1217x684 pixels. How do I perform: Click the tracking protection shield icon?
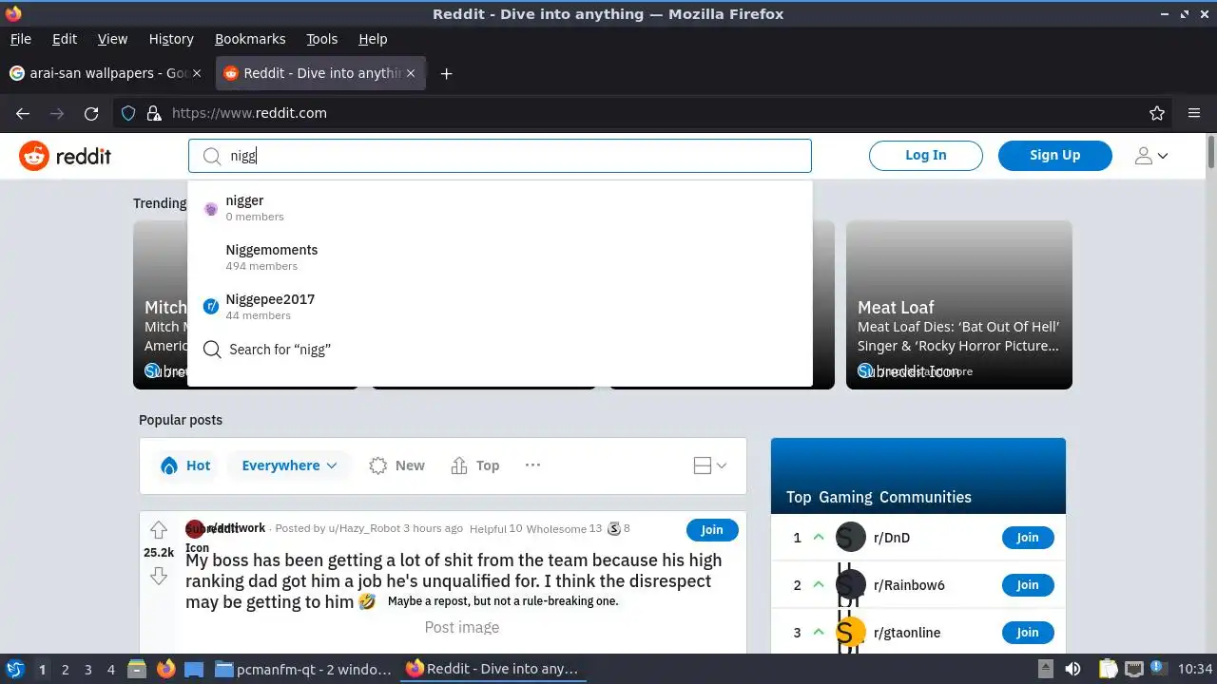(128, 113)
